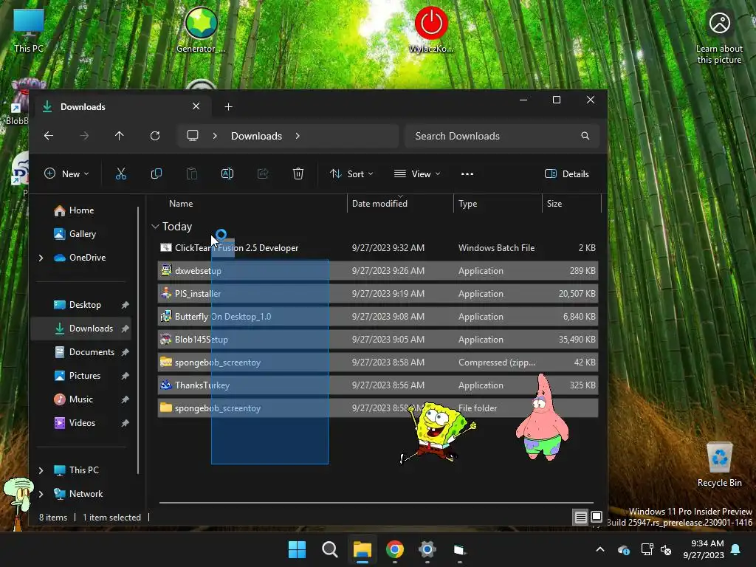Open notifications bell in taskbar
Viewport: 756px width, 567px height.
(736, 549)
